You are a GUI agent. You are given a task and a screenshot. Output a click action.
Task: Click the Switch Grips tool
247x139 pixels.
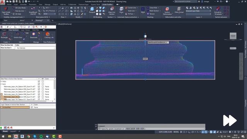coord(18,36)
